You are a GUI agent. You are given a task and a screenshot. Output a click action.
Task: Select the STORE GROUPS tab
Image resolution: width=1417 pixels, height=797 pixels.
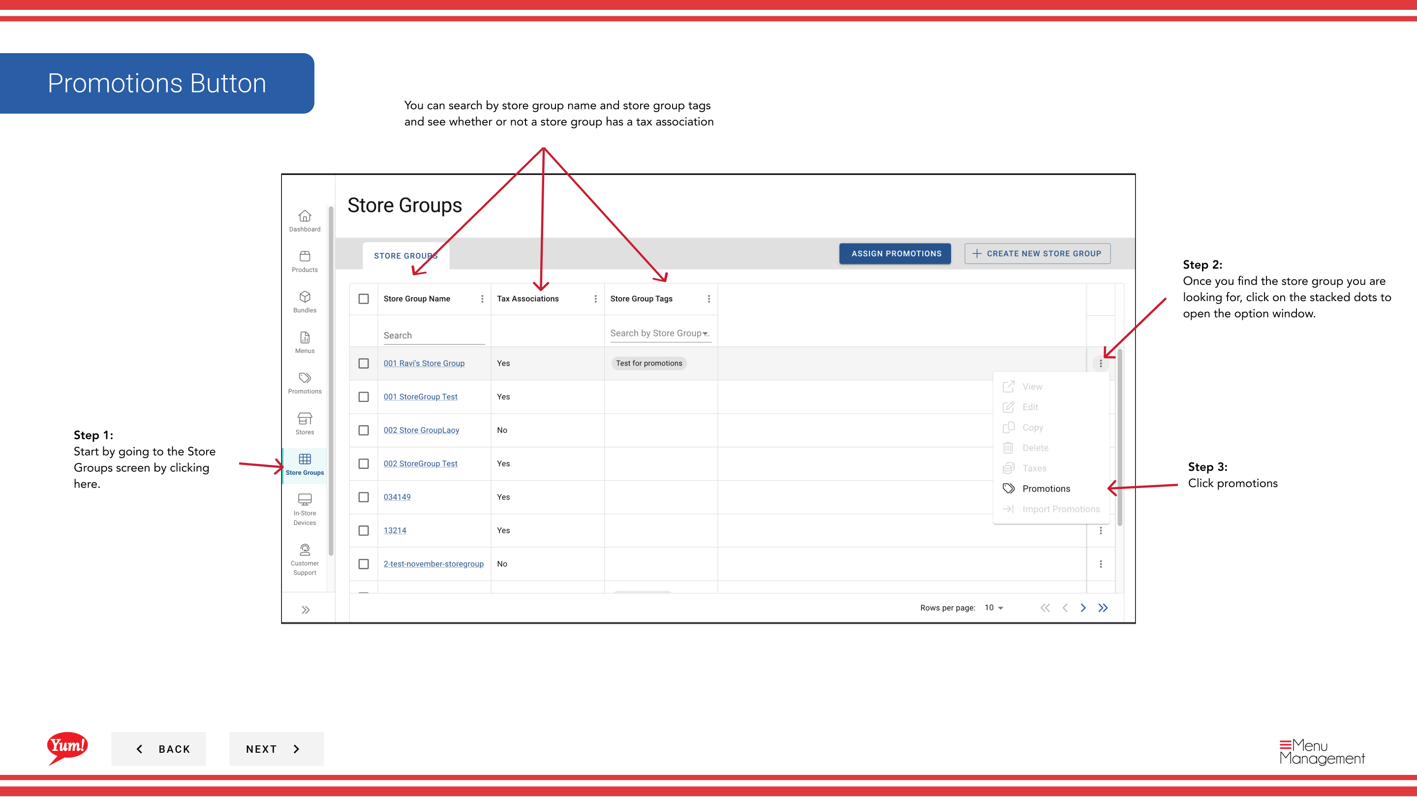pos(406,256)
